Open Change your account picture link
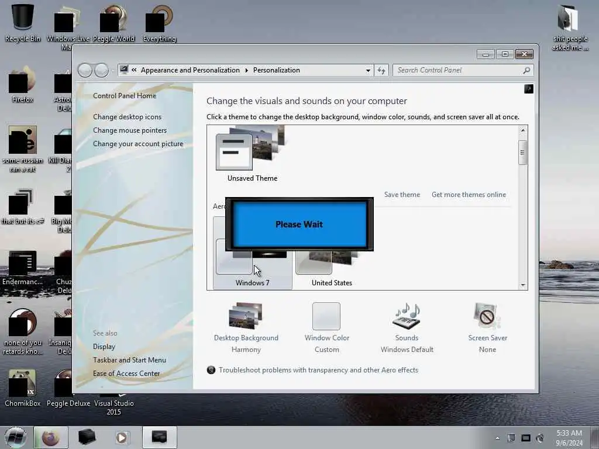The width and height of the screenshot is (599, 449). pos(138,144)
